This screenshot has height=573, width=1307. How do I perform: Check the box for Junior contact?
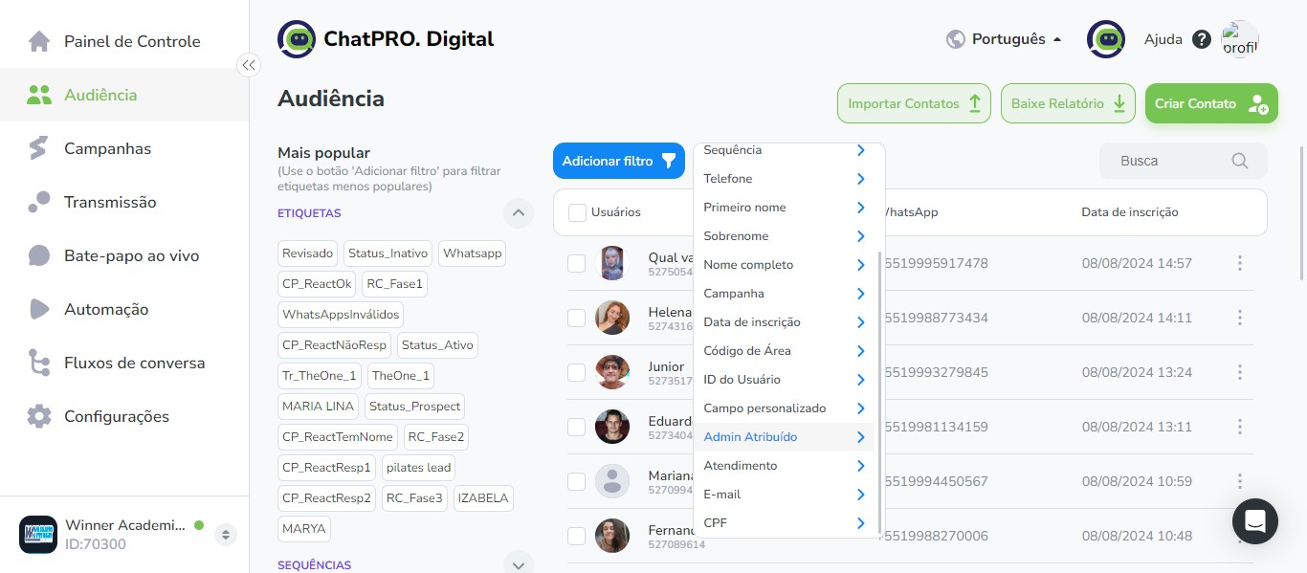coord(576,372)
